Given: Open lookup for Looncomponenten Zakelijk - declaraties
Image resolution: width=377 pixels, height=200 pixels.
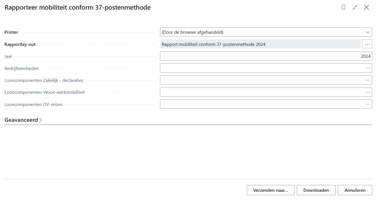Looking at the screenshot, I should click(x=368, y=80).
